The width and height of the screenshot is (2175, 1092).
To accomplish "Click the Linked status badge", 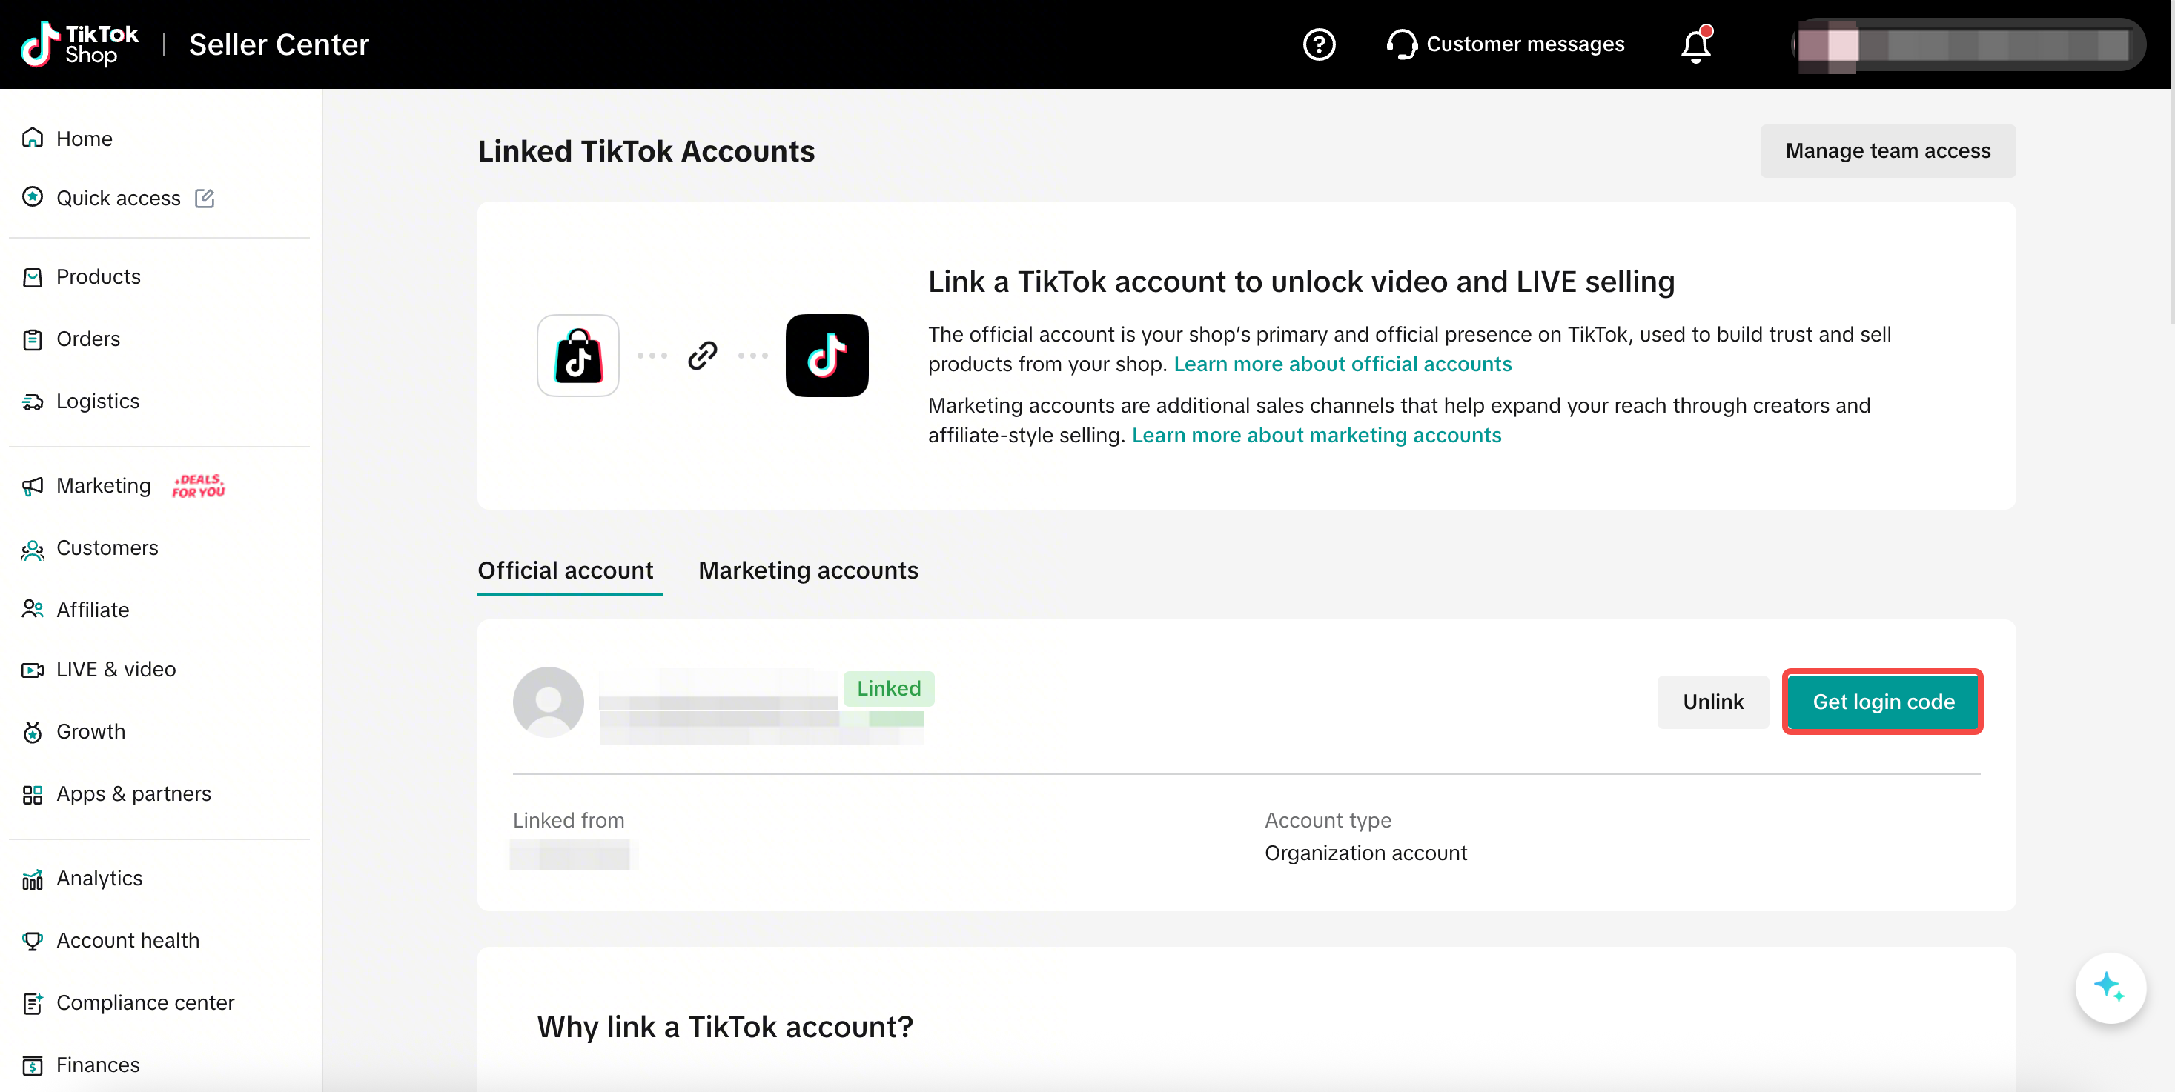I will (x=888, y=689).
